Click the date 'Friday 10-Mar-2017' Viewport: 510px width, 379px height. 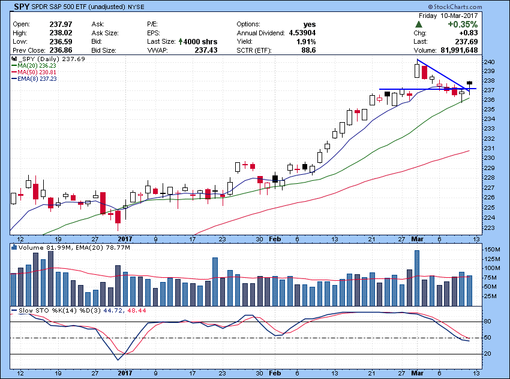point(448,16)
